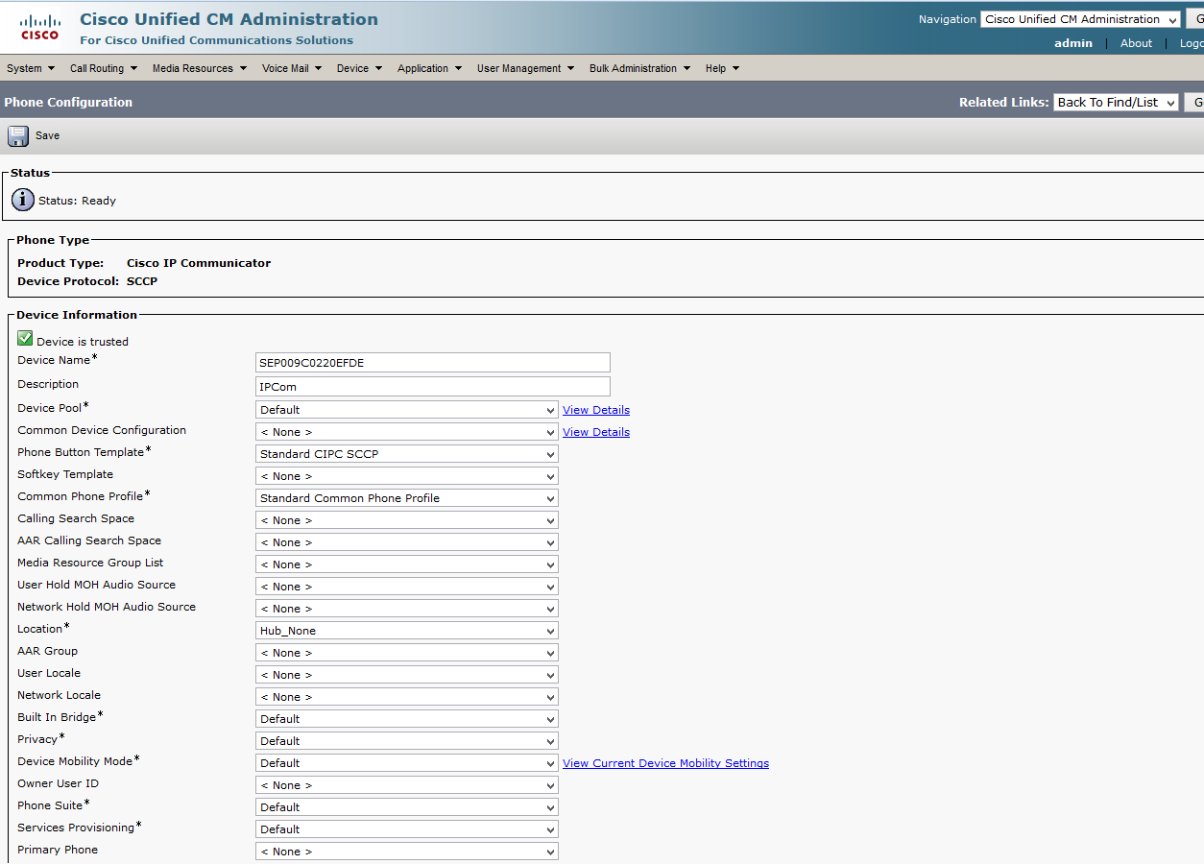Open the Location dropdown

(x=407, y=631)
